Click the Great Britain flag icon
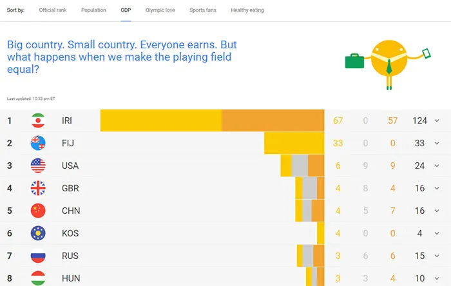The height and width of the screenshot is (286, 451). (x=38, y=188)
